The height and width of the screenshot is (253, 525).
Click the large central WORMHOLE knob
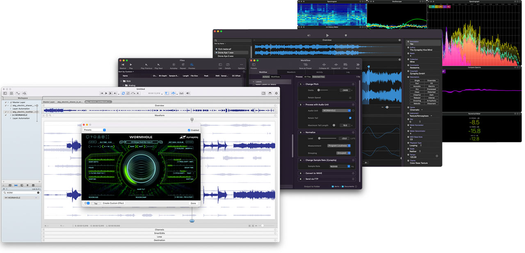pos(141,168)
